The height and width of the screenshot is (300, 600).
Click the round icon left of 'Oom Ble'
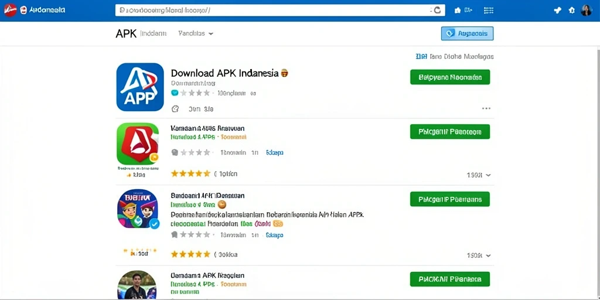(175, 108)
